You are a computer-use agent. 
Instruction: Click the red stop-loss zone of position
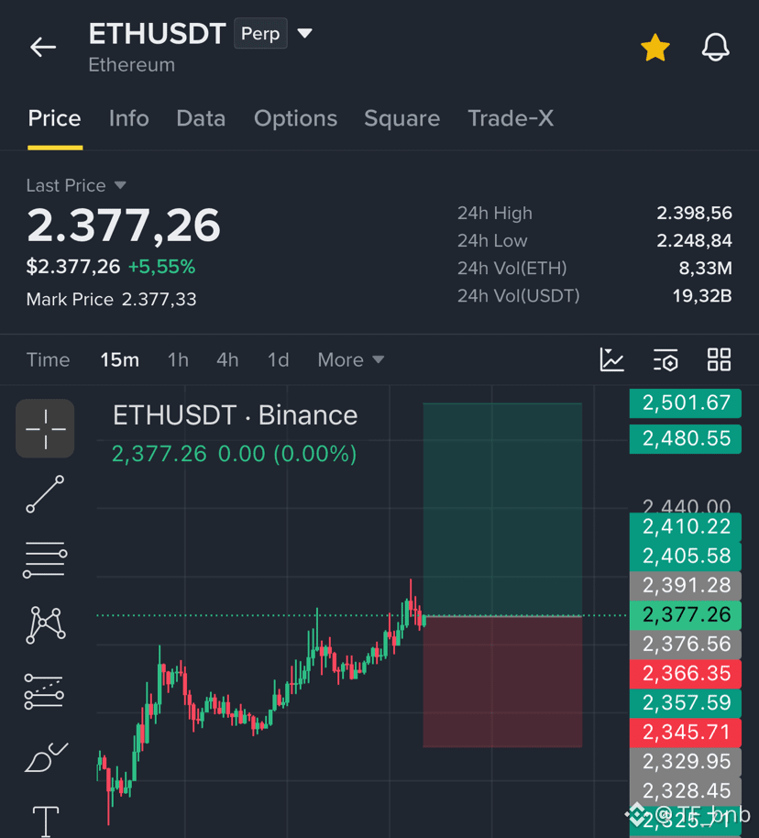click(x=502, y=682)
